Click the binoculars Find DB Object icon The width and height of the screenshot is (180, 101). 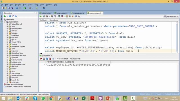coord(44,8)
